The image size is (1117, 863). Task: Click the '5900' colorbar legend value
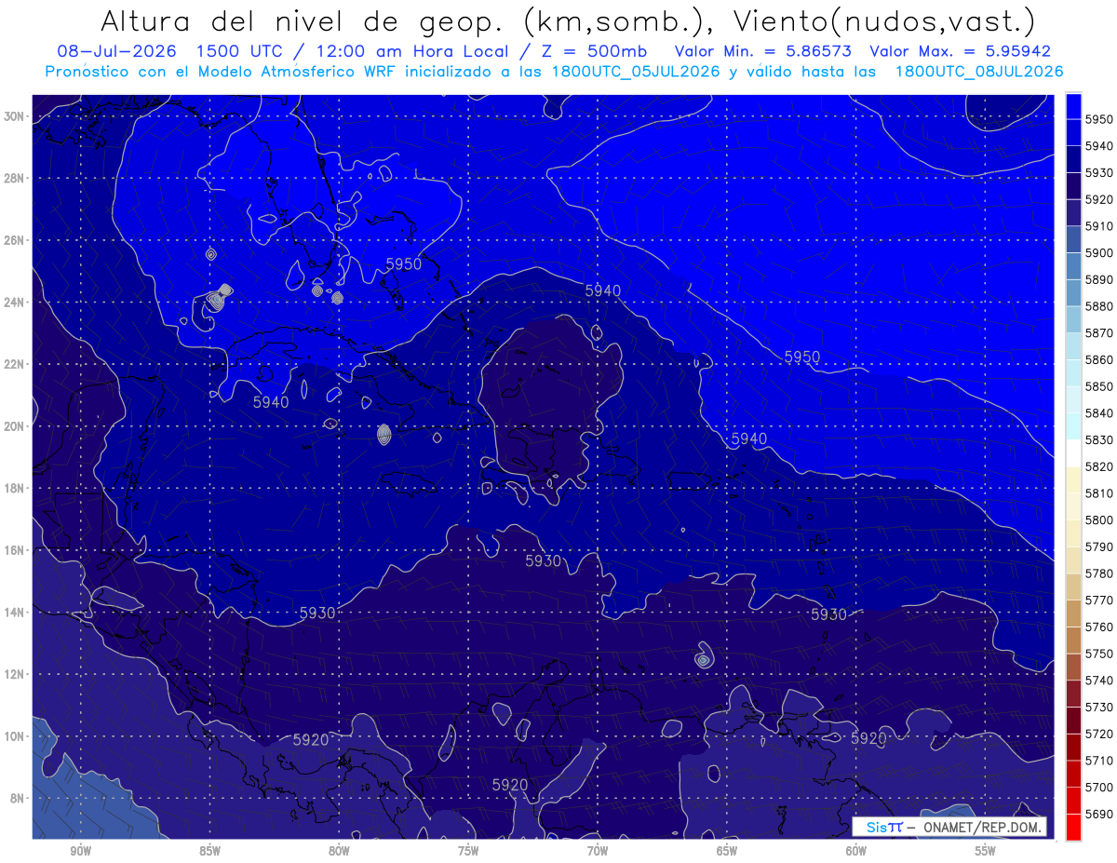(1100, 252)
